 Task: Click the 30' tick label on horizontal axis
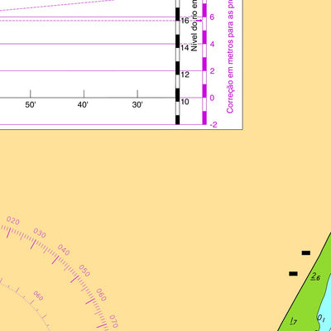coord(137,105)
